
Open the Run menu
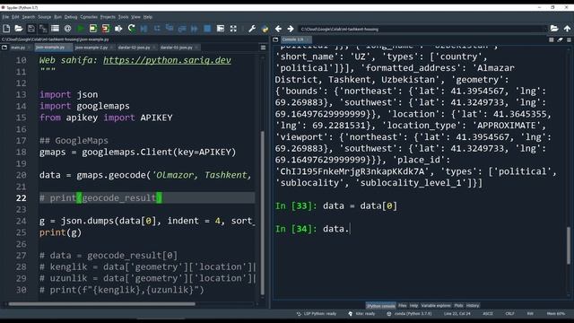point(57,17)
